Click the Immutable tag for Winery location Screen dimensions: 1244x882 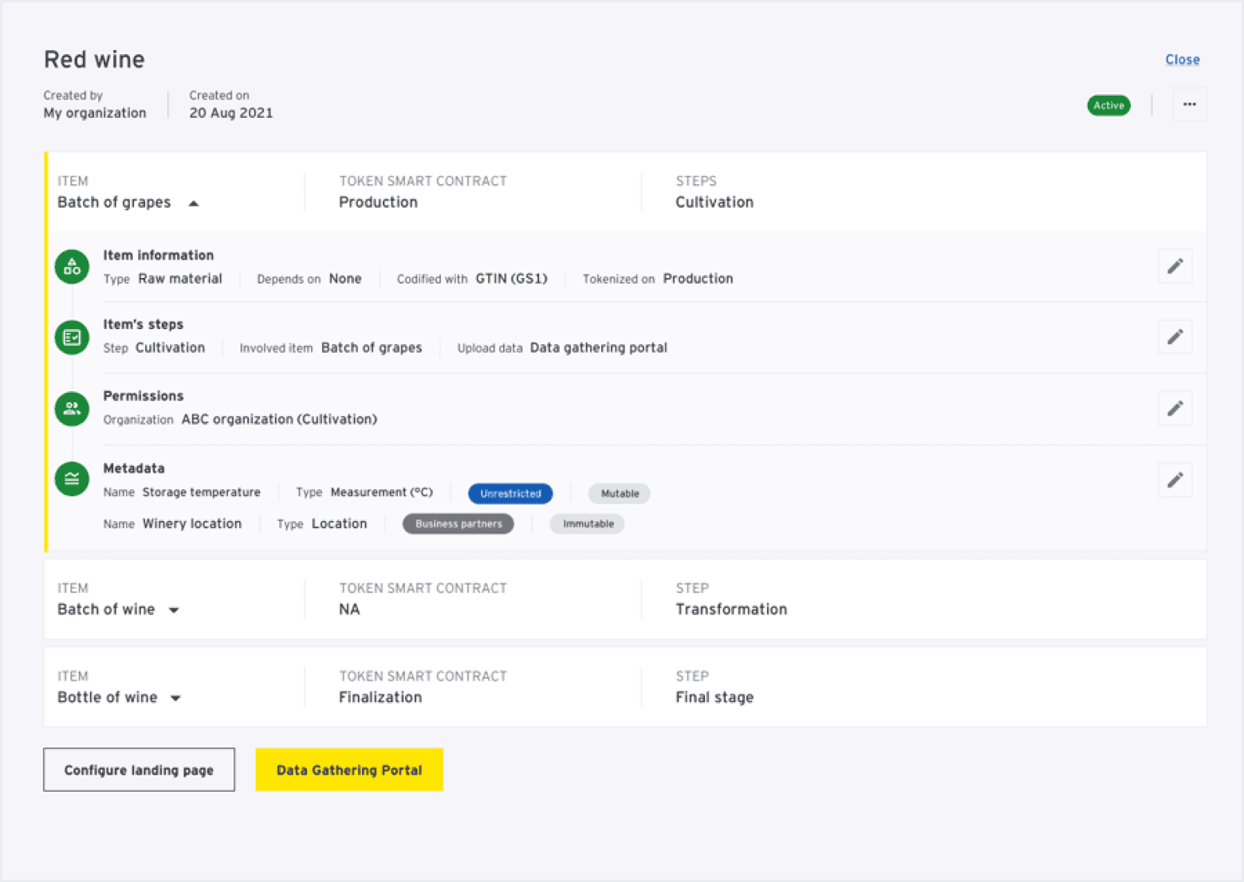(588, 524)
